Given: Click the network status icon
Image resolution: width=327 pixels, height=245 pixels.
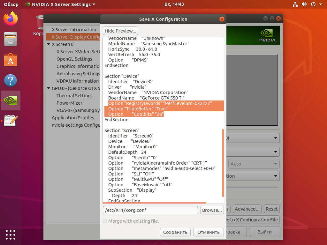Looking at the screenshot, I should coord(295,4).
